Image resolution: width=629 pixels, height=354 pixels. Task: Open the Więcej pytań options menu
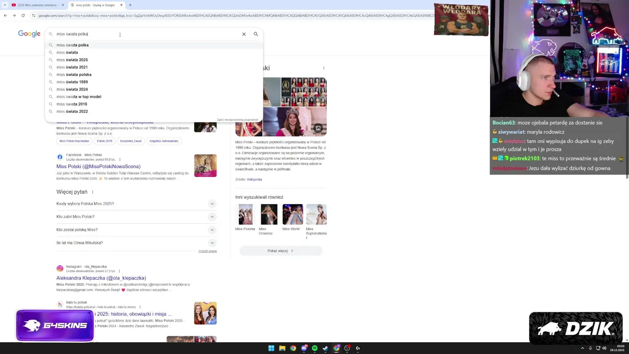[92, 192]
